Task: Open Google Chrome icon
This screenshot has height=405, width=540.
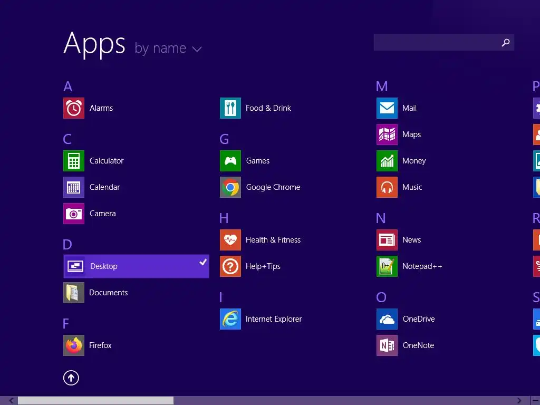Action: (230, 187)
